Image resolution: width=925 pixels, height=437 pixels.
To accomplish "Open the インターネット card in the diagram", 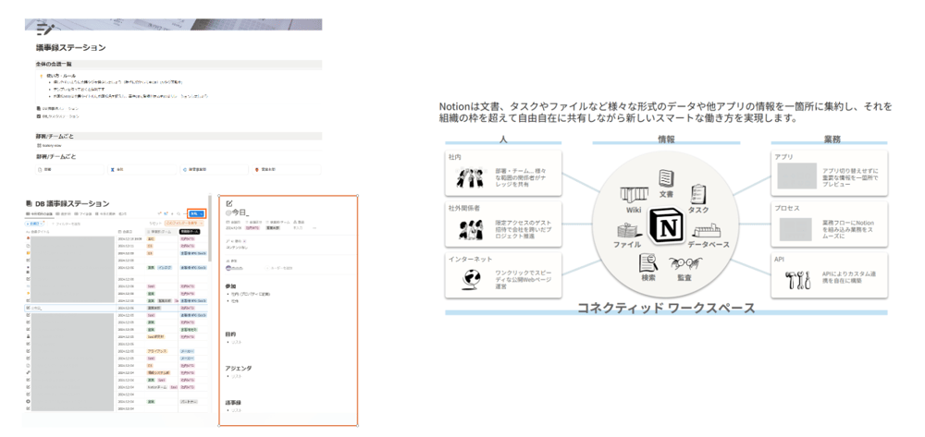I will [503, 274].
